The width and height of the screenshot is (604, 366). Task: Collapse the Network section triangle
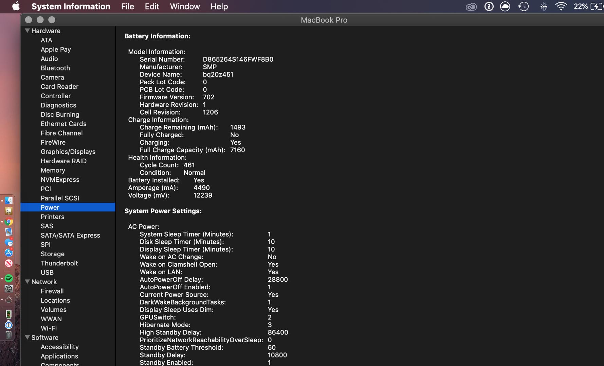(28, 282)
